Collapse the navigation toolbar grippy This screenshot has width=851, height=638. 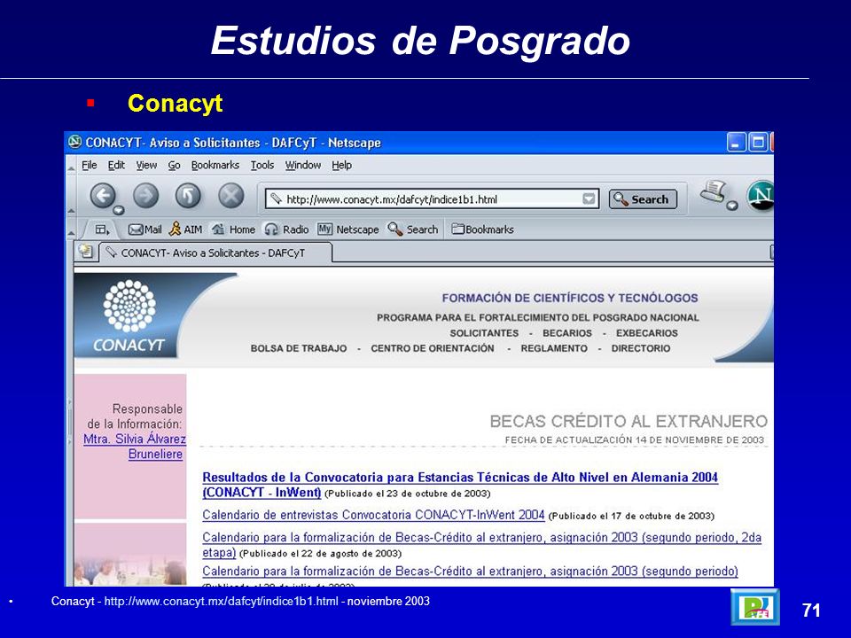[71, 210]
